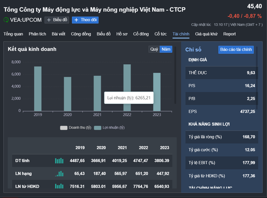267x198 pixels.
Task: Click the Biểu đồ button beside the ticker
Action: click(x=57, y=20)
